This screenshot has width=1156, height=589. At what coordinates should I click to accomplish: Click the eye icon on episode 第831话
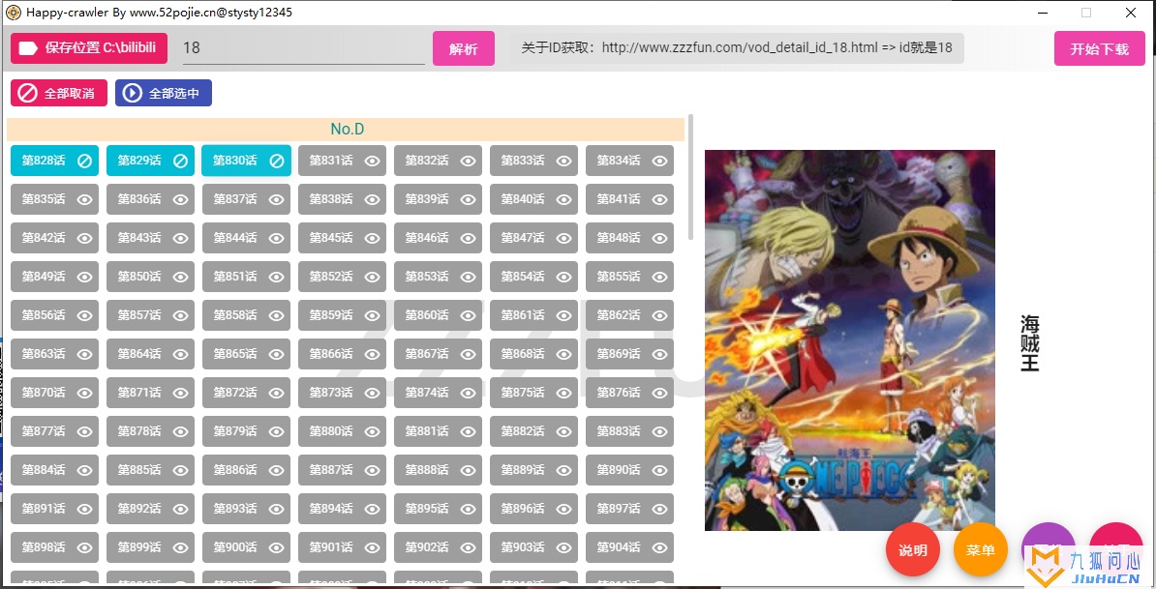373,161
